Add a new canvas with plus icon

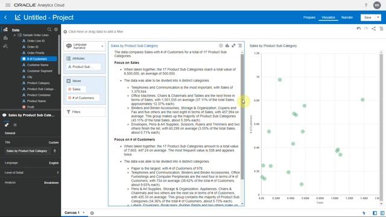pyautogui.click(x=92, y=213)
